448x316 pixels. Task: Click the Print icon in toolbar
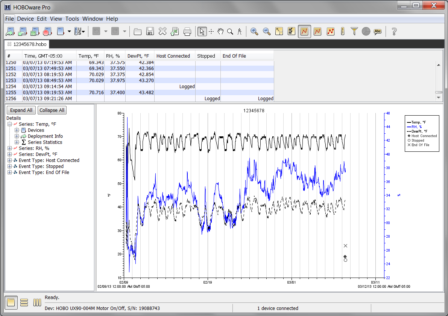(x=187, y=32)
